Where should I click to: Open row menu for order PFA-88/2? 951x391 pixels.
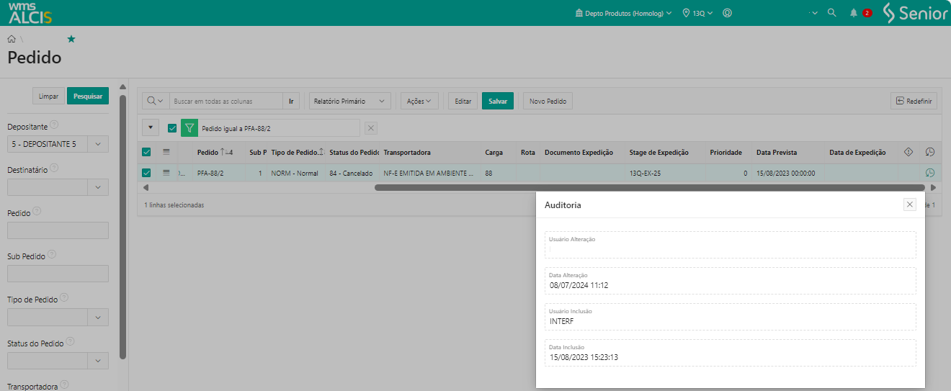[166, 173]
